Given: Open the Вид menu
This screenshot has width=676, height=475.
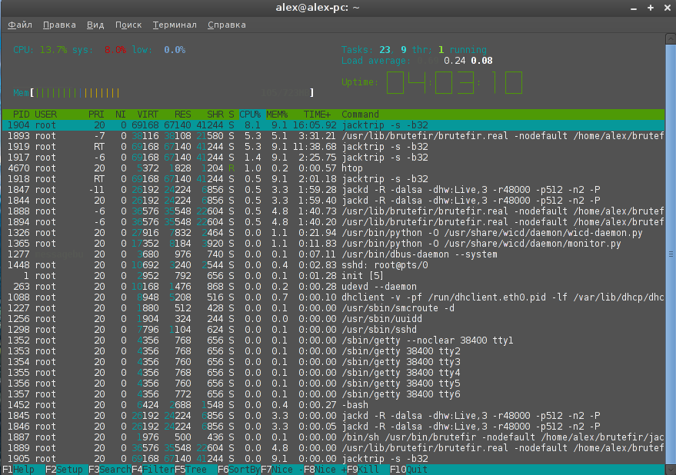Looking at the screenshot, I should (95, 25).
